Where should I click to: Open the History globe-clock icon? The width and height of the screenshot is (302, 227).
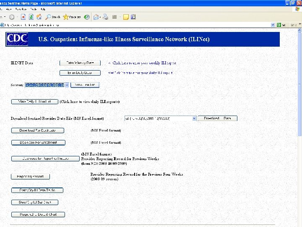pos(87,17)
